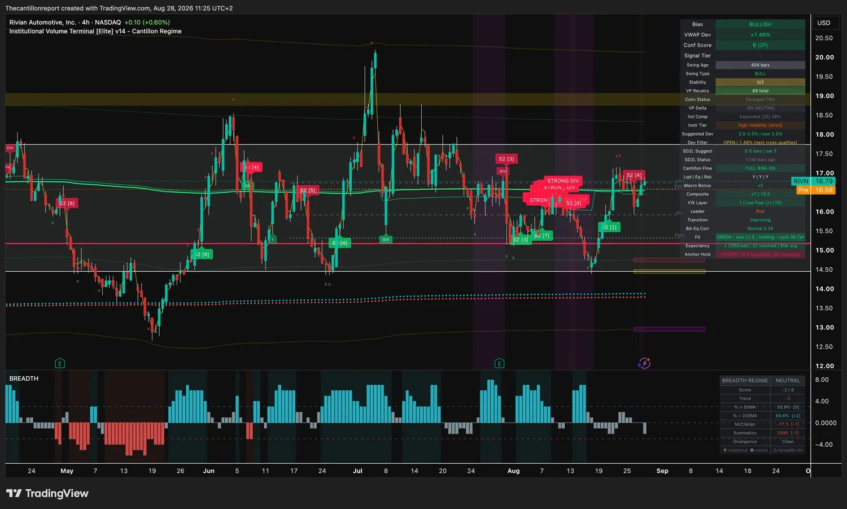Viewport: 847px width, 509px height.
Task: Click the red CHOPPY Anchor Hold cell
Action: 760,254
